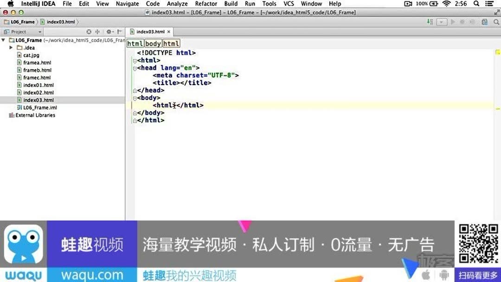Open search with the magnifier icon in toolbar
This screenshot has height=282, width=501.
(x=496, y=21)
